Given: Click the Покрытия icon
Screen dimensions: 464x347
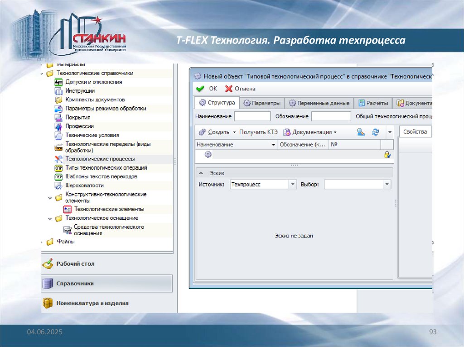Looking at the screenshot, I should [x=58, y=118].
